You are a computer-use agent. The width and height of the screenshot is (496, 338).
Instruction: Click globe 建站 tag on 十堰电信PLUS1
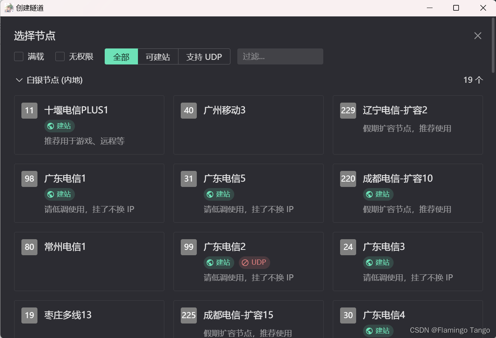coord(59,126)
